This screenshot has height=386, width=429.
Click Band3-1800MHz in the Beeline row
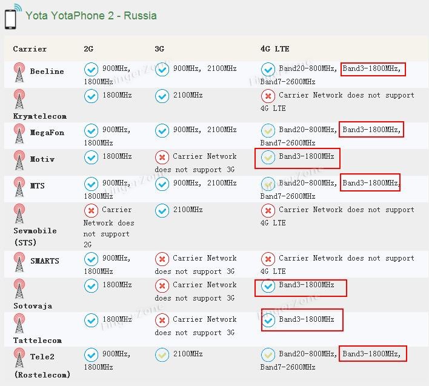[x=371, y=68]
